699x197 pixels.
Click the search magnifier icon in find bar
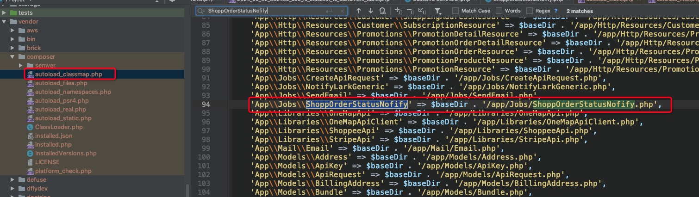point(201,11)
